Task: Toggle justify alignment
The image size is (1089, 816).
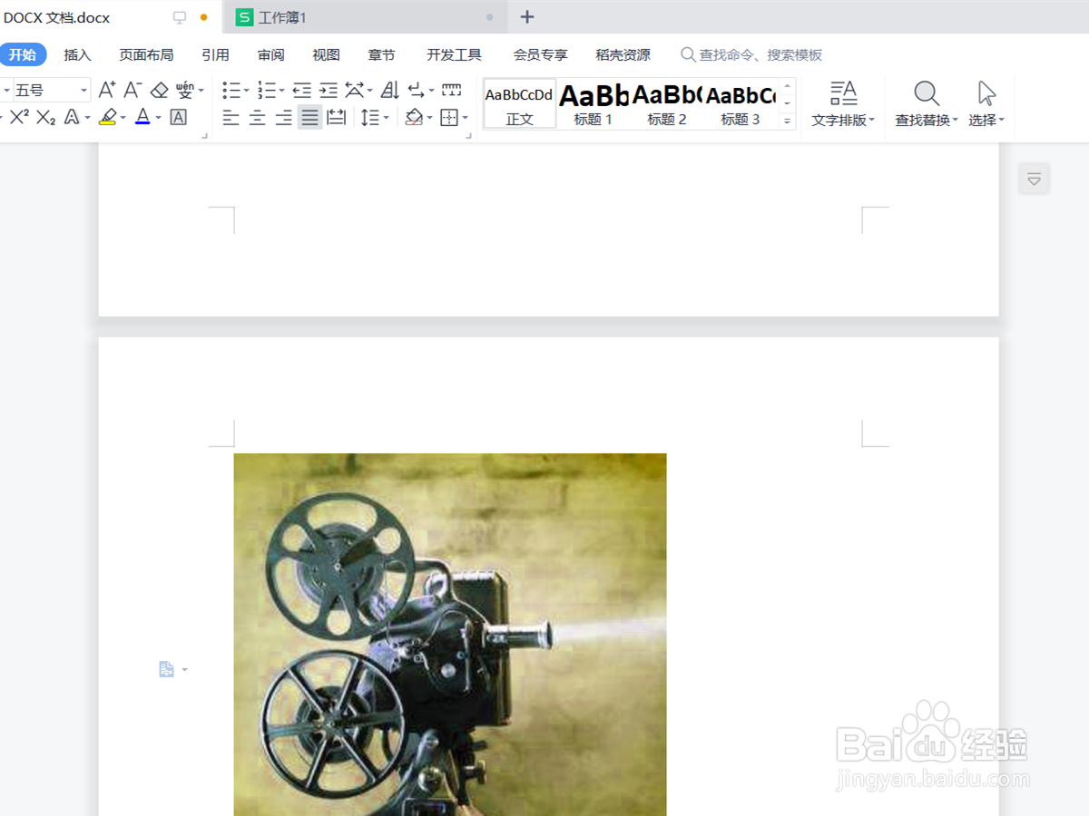Action: [x=310, y=117]
